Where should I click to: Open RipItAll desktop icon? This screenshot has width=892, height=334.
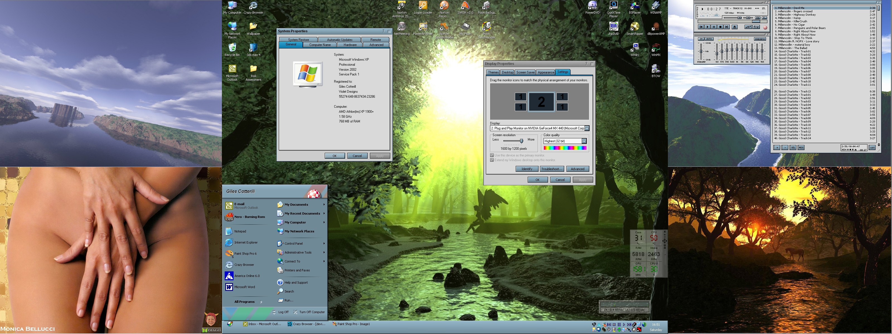(613, 29)
